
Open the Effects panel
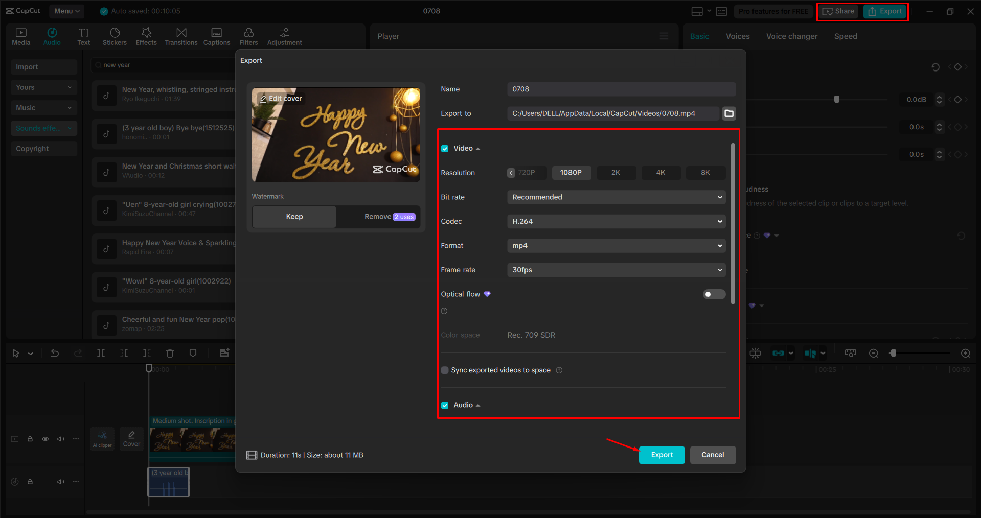(x=146, y=36)
